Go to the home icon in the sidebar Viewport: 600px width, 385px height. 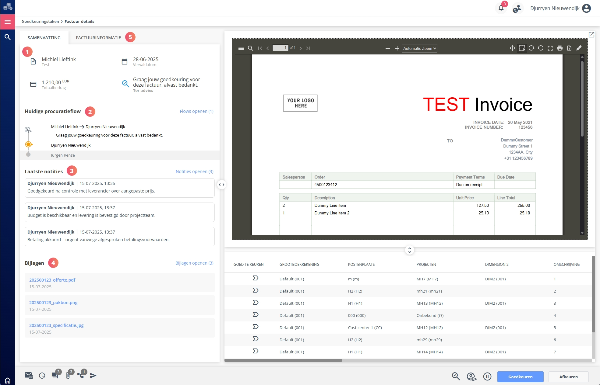7,380
